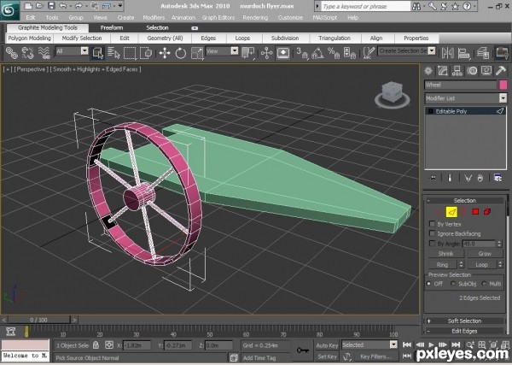Select Edge sub-object level icon
This screenshot has width=512, height=365.
pyautogui.click(x=451, y=212)
